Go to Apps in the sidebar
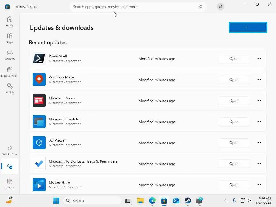The height and width of the screenshot is (207, 276). click(10, 38)
